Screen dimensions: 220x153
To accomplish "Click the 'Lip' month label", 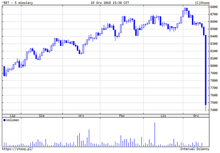I will tap(13, 116).
